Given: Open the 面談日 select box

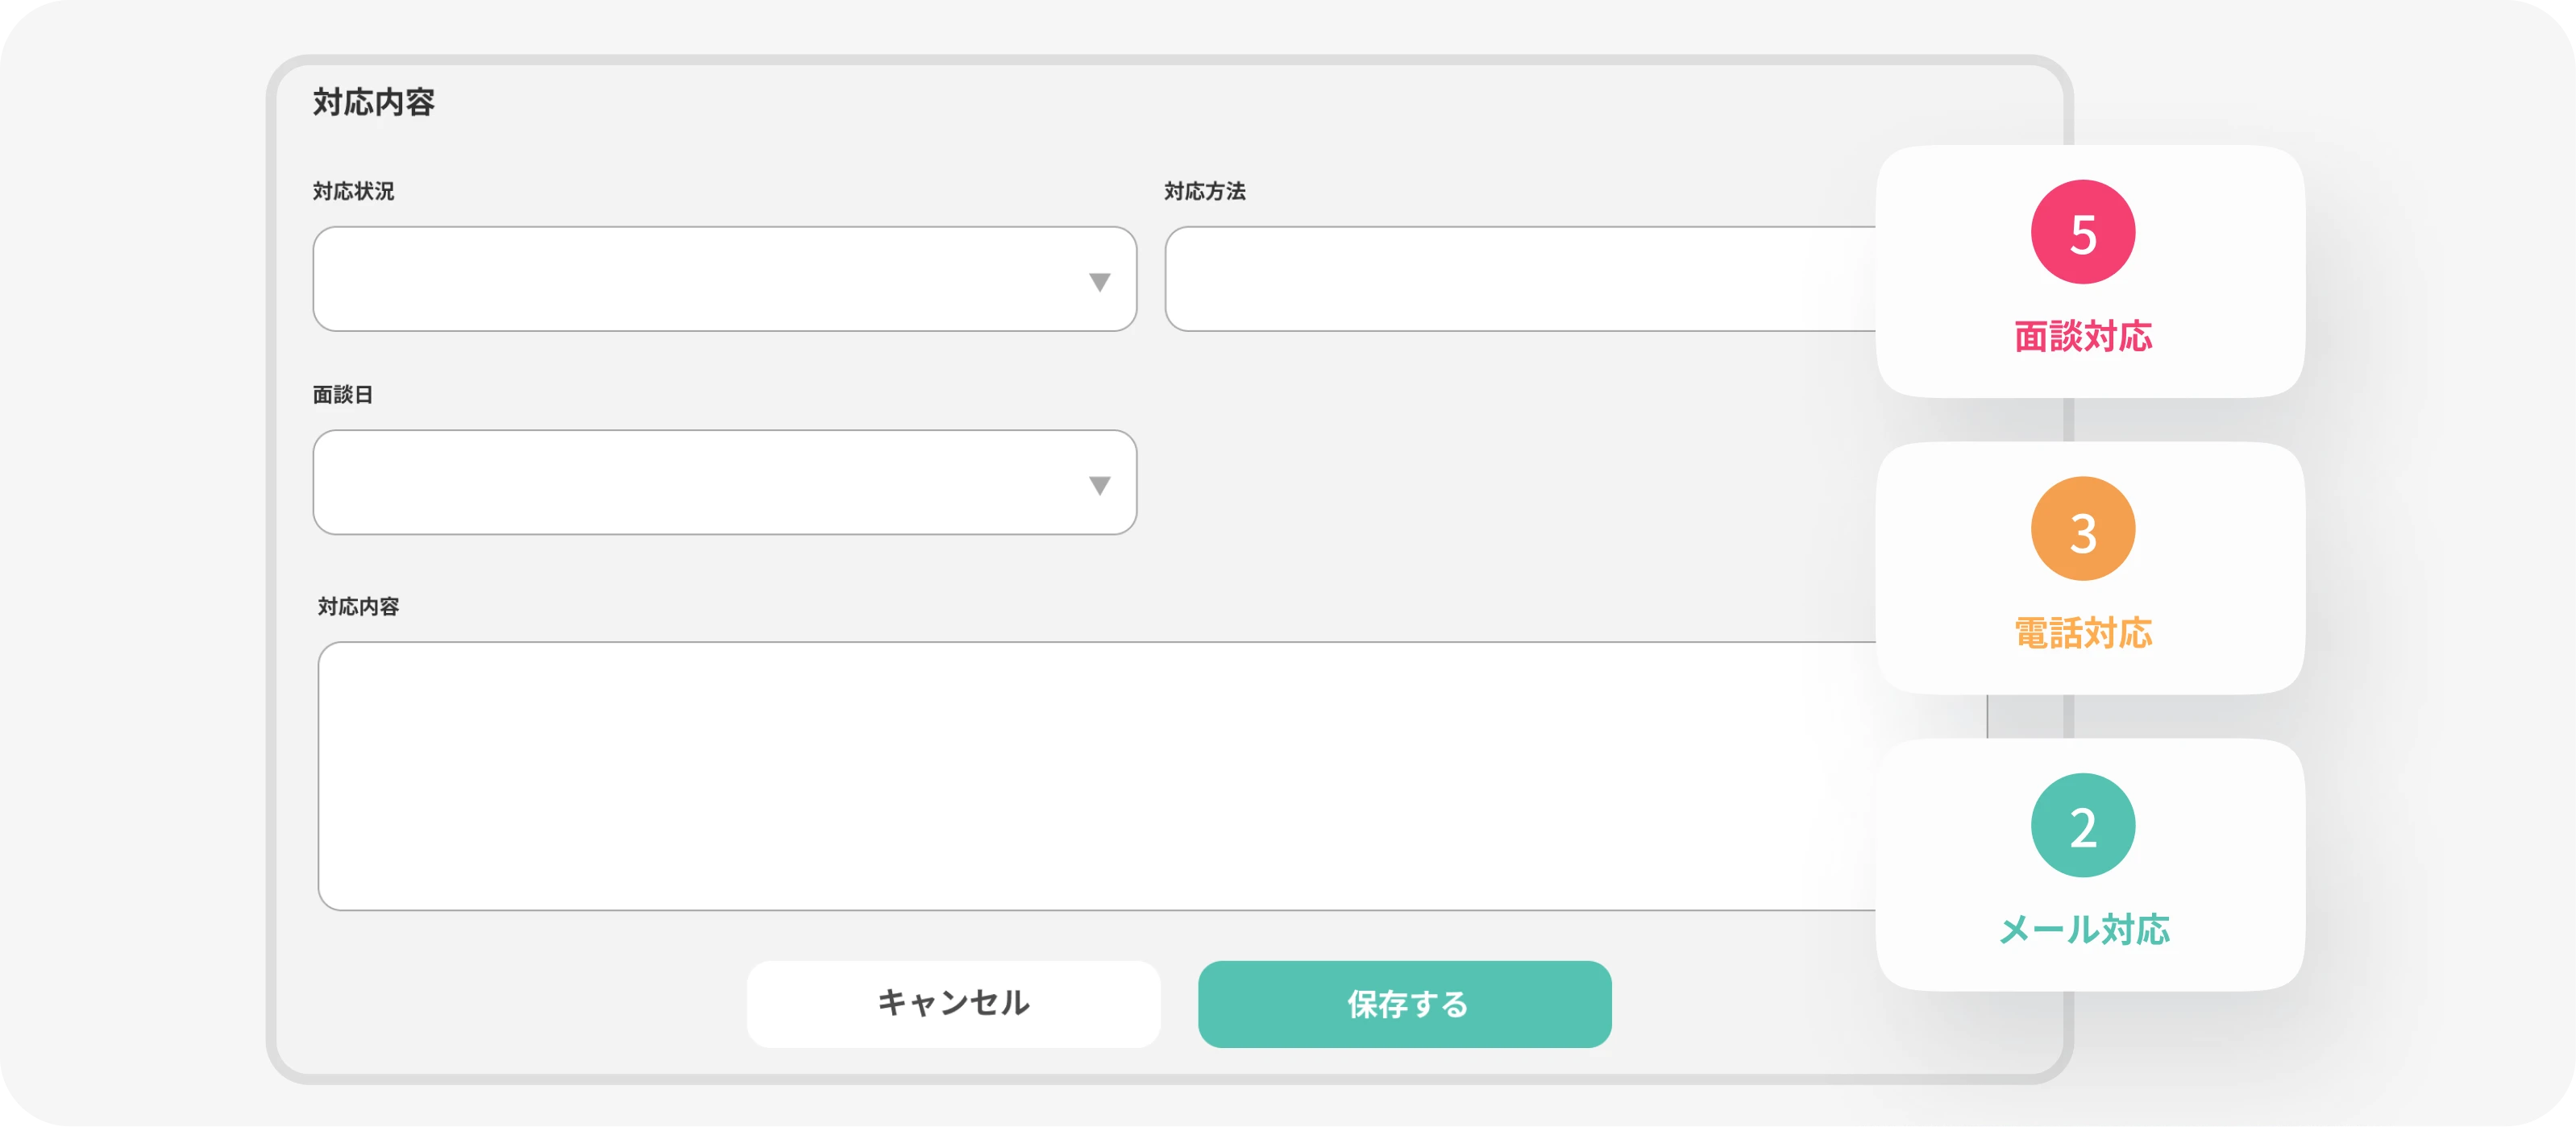Looking at the screenshot, I should coord(700,483).
